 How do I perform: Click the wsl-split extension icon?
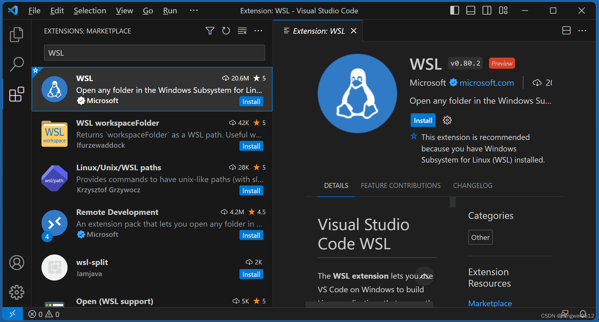55,268
